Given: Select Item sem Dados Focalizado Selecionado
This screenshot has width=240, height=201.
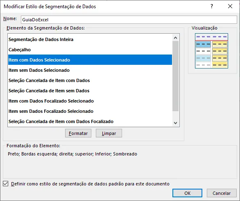Looking at the screenshot, I should [90, 111].
